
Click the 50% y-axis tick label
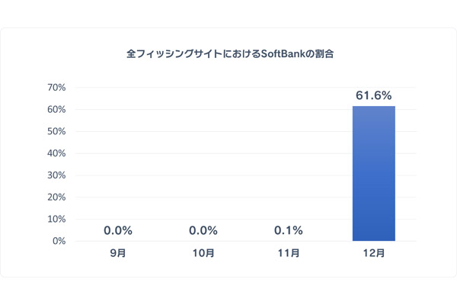point(56,131)
